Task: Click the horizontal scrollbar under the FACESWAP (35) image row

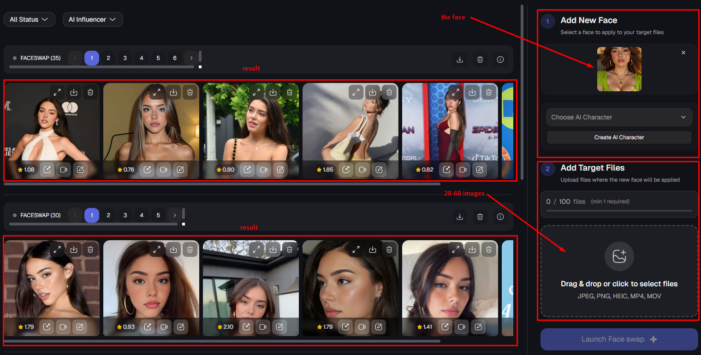Action: 221,183
